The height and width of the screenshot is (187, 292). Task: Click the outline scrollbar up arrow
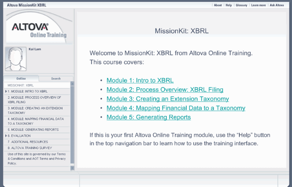click(73, 84)
